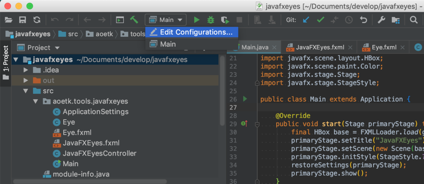This screenshot has width=424, height=184.
Task: Select the .idea folder row
Action: pyautogui.click(x=115, y=70)
